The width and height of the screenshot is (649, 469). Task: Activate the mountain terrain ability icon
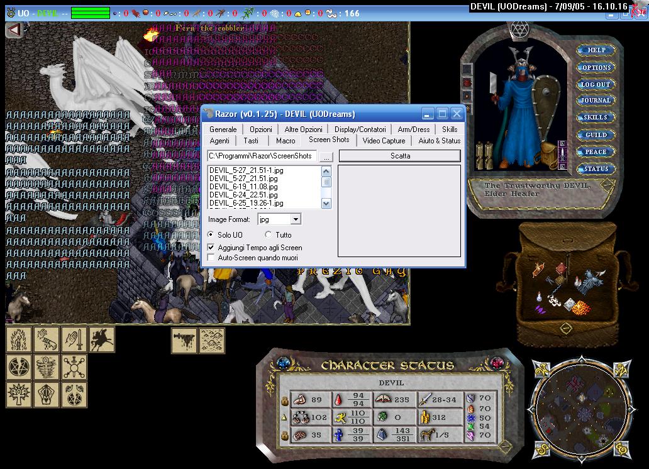pos(212,340)
